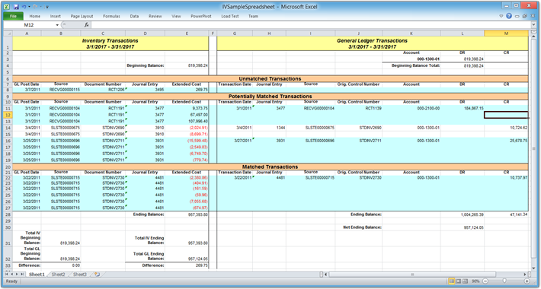This screenshot has height=289, width=541.
Task: Click the Insert Worksheet icon
Action: (x=97, y=275)
